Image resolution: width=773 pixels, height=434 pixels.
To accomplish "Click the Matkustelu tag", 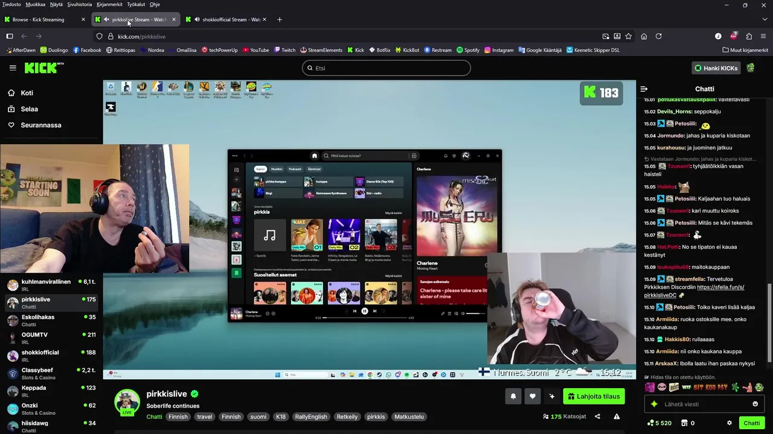I will pos(409,417).
